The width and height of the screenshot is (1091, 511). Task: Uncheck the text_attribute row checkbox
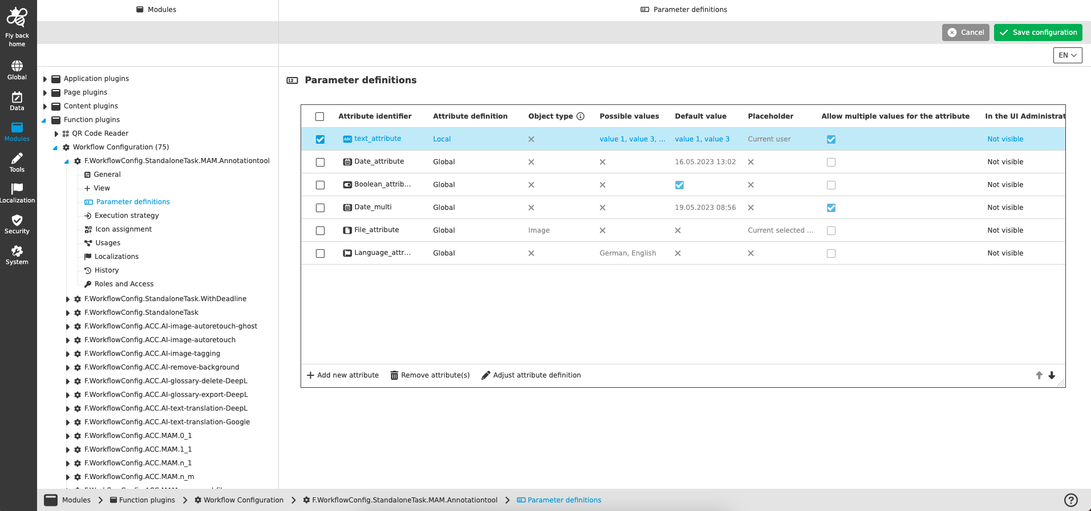[320, 139]
